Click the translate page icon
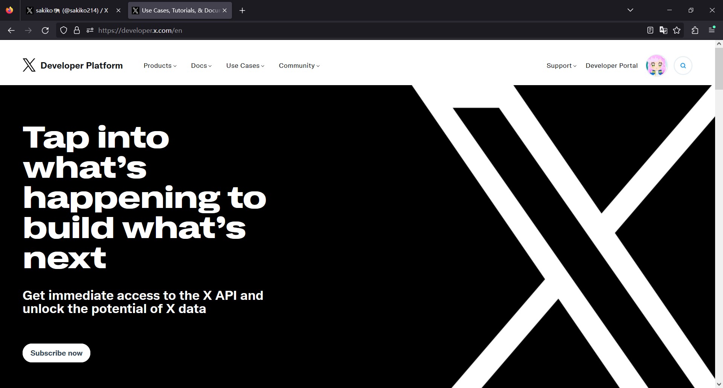Viewport: 723px width, 388px height. (663, 31)
